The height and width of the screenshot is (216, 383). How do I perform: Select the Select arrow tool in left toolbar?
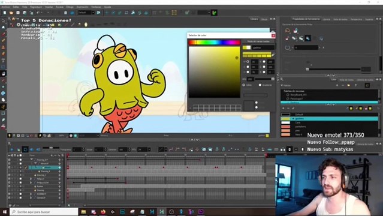(3, 21)
